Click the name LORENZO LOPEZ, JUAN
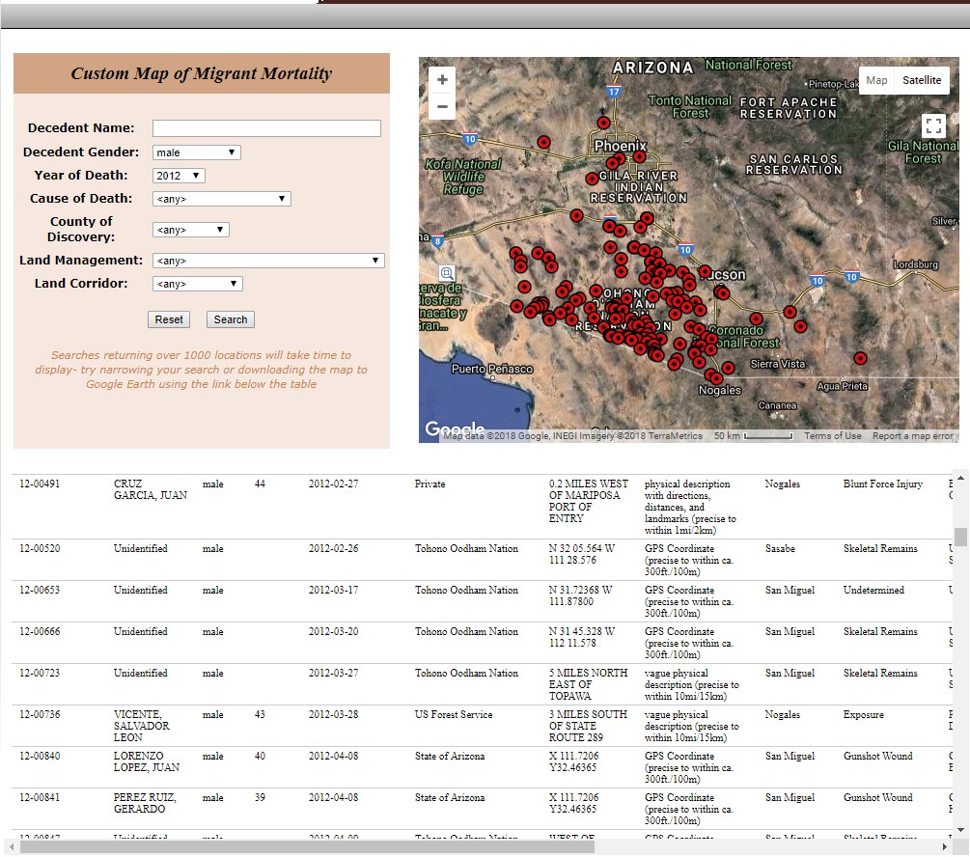This screenshot has width=970, height=857. pyautogui.click(x=147, y=761)
